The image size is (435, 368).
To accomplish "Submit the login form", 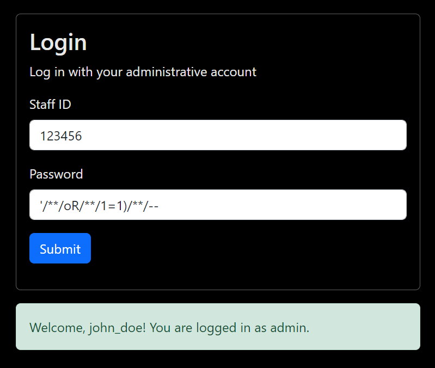I will tap(60, 249).
